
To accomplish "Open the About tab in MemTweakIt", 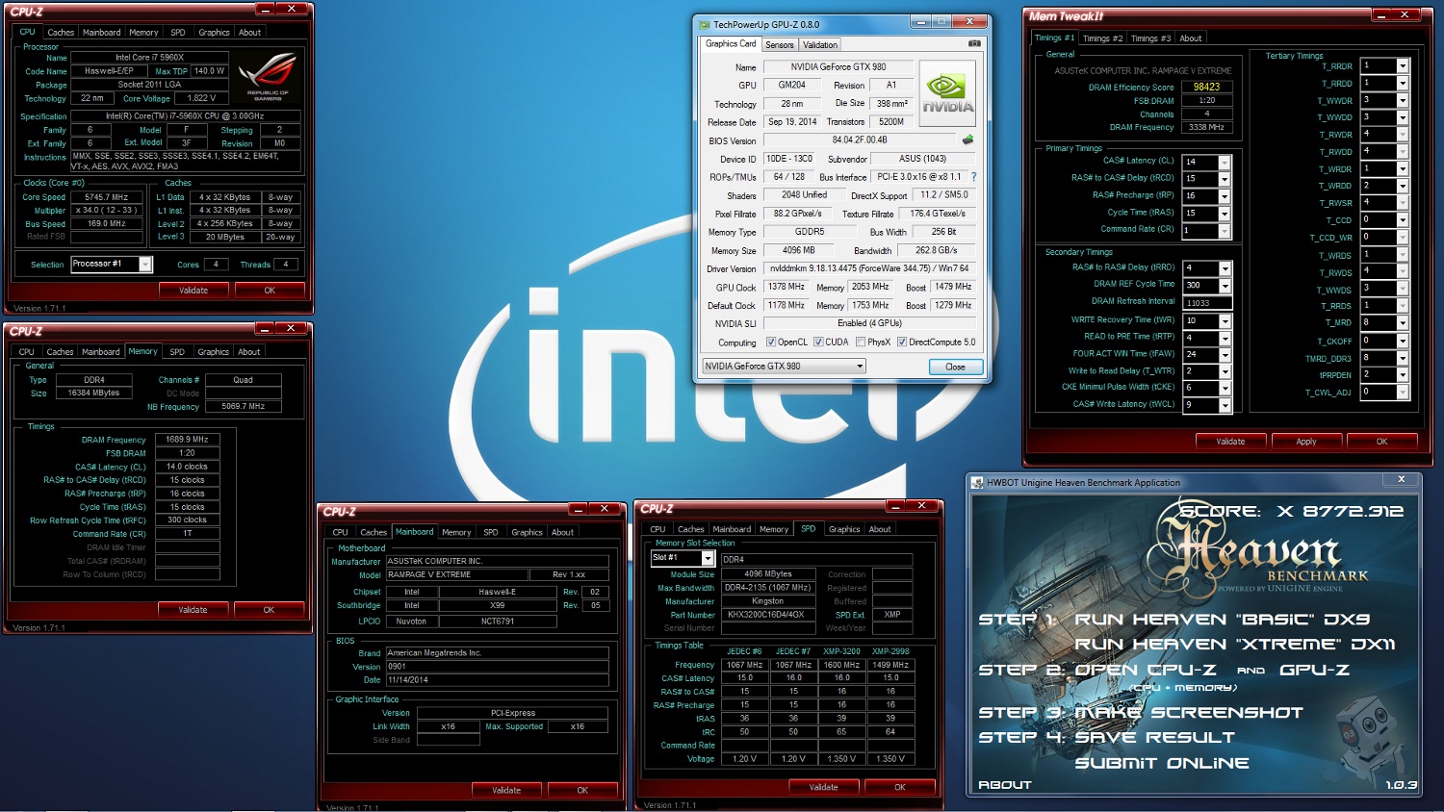I will click(x=1191, y=38).
